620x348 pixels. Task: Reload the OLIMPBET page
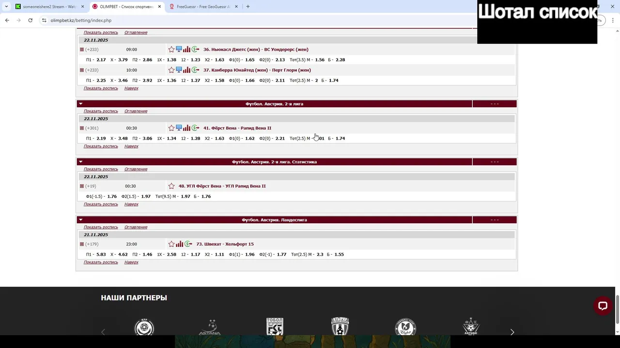pyautogui.click(x=30, y=20)
